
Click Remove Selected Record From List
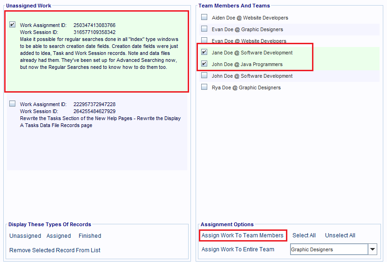[55, 250]
